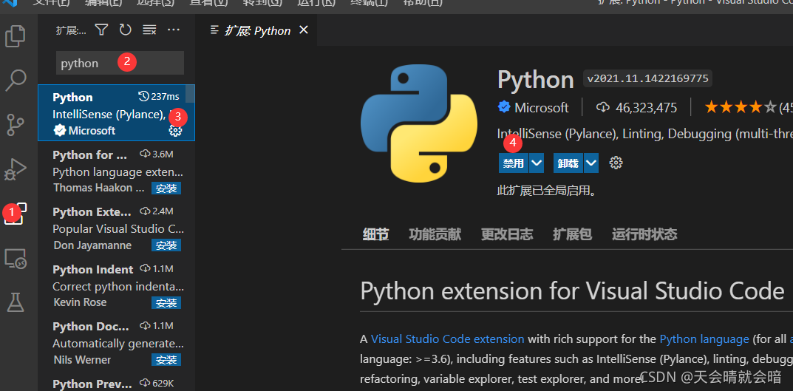Select Python Extension Pack by Don Jayamanne
The width and height of the screenshot is (793, 391).
coord(116,228)
